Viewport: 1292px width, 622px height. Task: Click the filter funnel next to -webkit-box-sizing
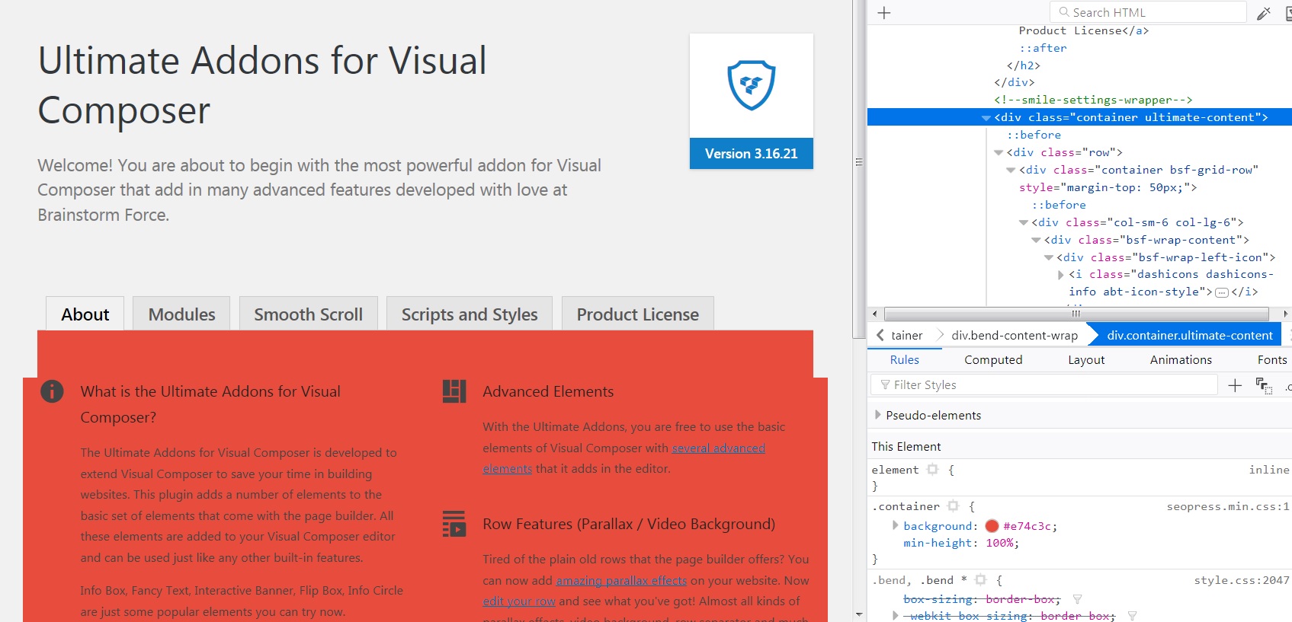click(1132, 616)
